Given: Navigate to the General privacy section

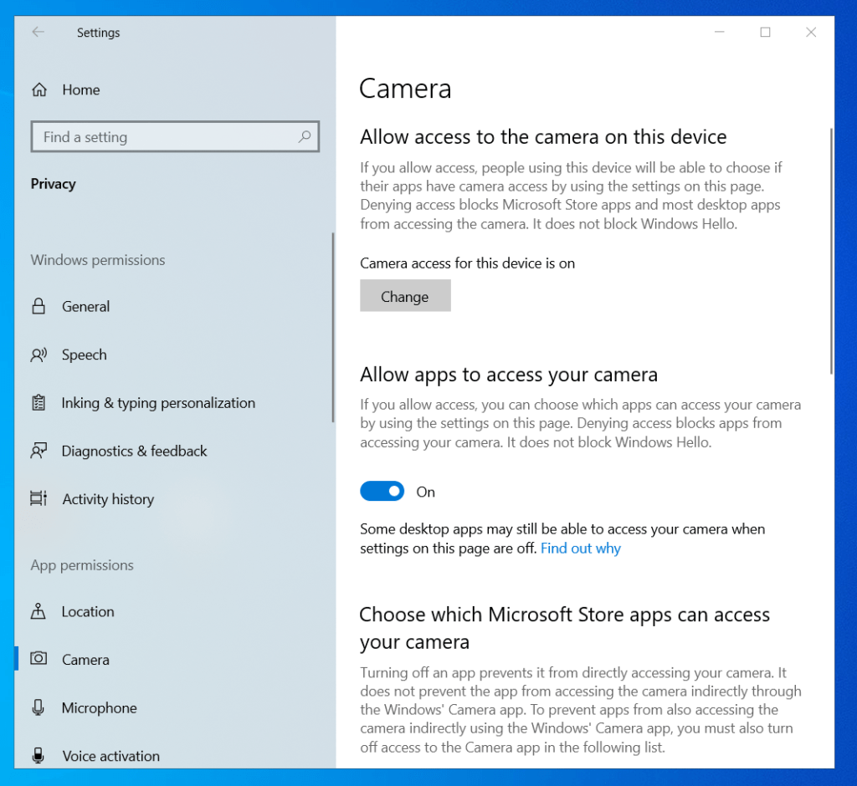Looking at the screenshot, I should [86, 306].
